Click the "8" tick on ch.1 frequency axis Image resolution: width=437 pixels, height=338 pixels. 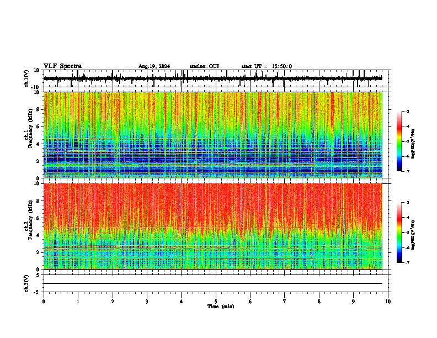[38, 109]
